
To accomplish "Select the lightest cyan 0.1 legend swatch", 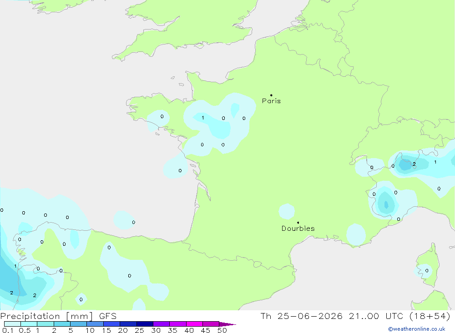I will click(x=12, y=324).
